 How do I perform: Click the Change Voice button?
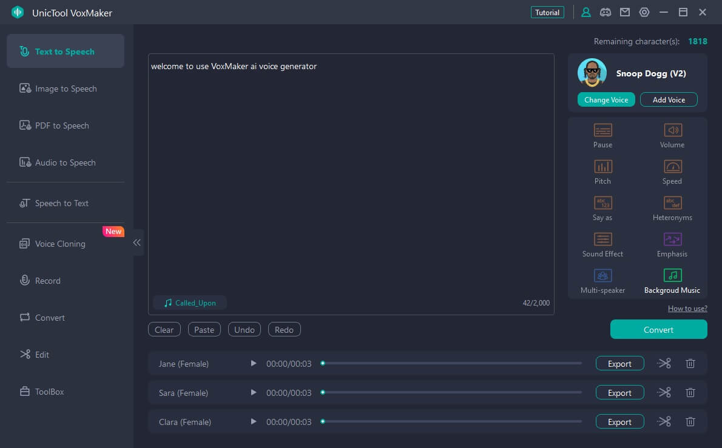[x=606, y=100]
